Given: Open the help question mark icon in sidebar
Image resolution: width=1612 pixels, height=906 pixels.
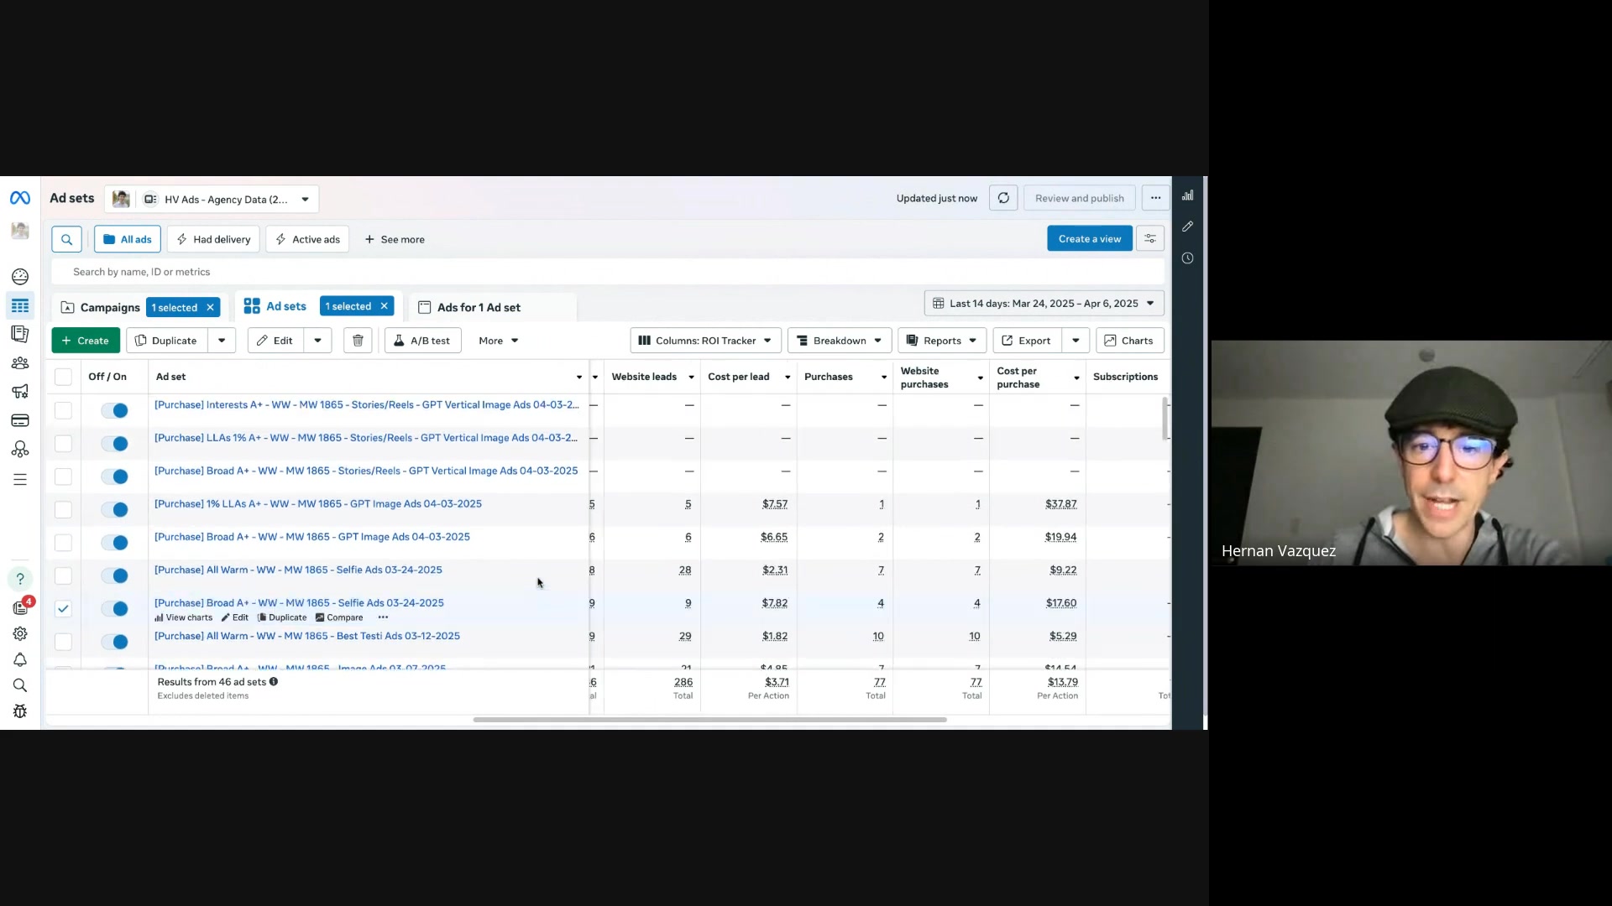Looking at the screenshot, I should pyautogui.click(x=20, y=579).
